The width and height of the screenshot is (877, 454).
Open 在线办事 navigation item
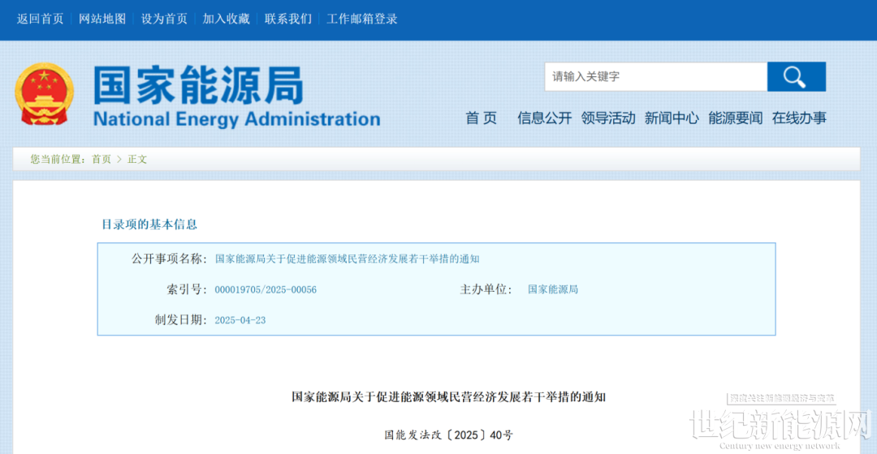click(799, 118)
